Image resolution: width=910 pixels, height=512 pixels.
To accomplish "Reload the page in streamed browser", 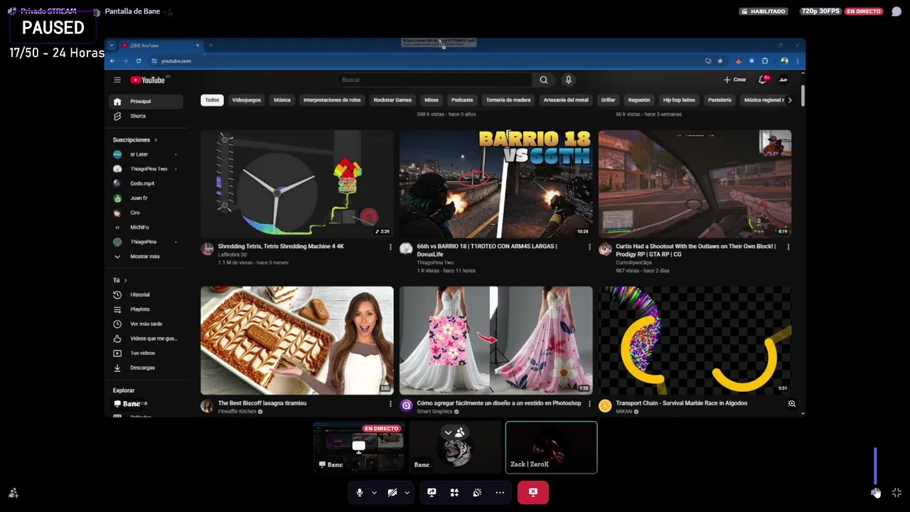I will pyautogui.click(x=138, y=61).
